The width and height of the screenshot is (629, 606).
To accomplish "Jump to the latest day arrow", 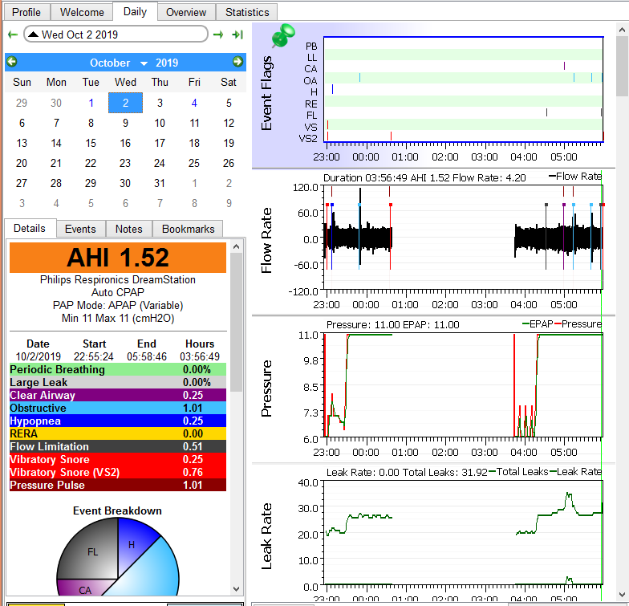I will pos(237,35).
